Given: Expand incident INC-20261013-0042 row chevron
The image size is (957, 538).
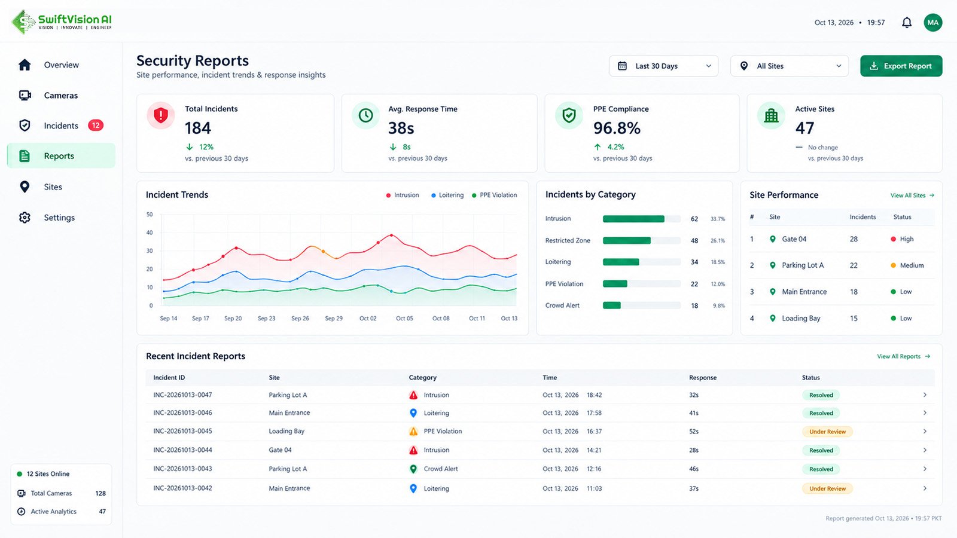Looking at the screenshot, I should (925, 488).
